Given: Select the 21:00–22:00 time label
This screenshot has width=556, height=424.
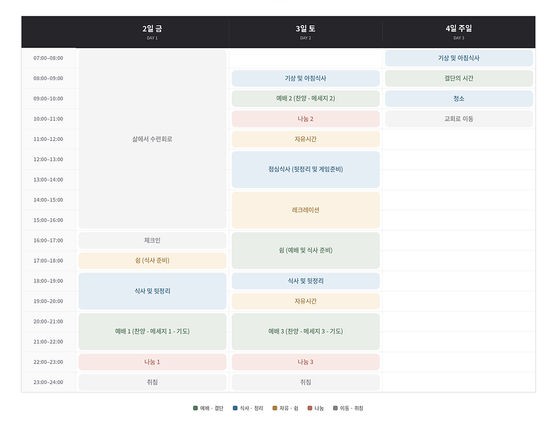Looking at the screenshot, I should (x=48, y=342).
